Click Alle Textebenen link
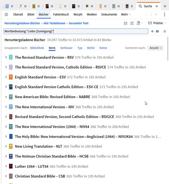The image size is (169, 184). [x=54, y=23]
